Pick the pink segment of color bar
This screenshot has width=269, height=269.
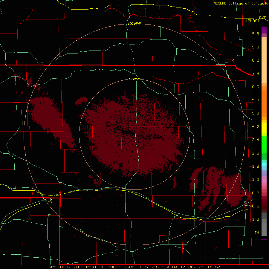tap(264, 181)
